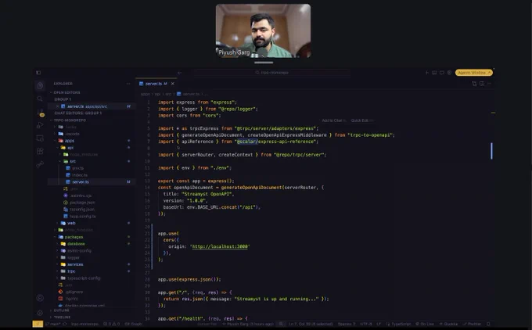Click the Explorer more actions ellipsis
This screenshot has width=532, height=330.
128,84
